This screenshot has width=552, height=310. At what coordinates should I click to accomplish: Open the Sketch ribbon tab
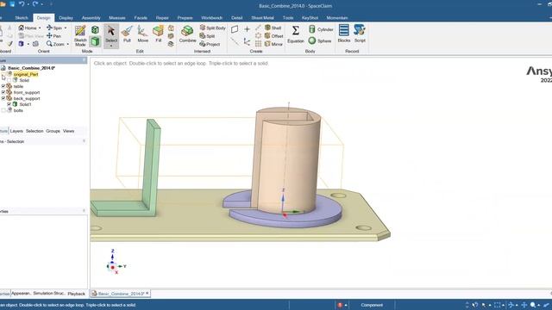(22, 17)
